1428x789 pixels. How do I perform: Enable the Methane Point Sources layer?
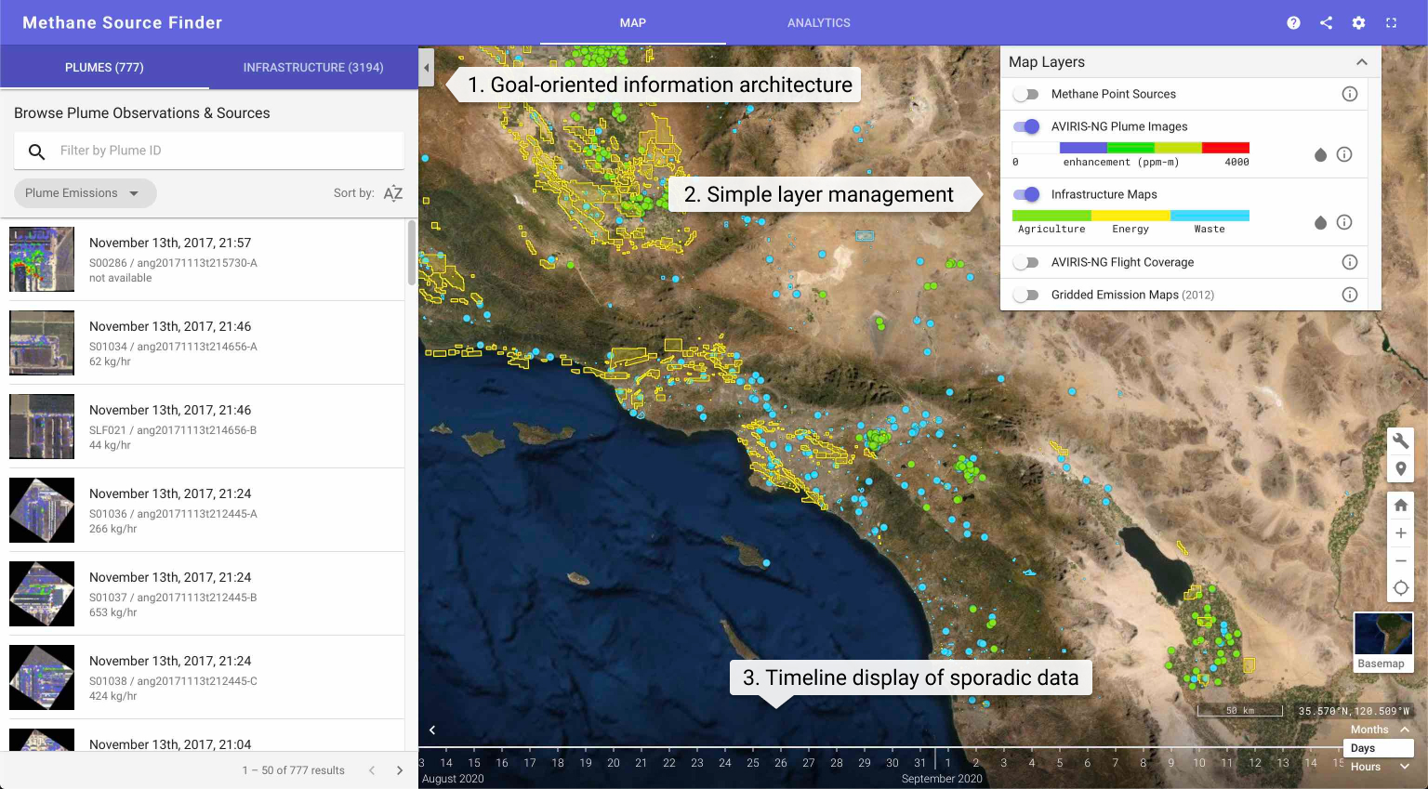coord(1026,94)
